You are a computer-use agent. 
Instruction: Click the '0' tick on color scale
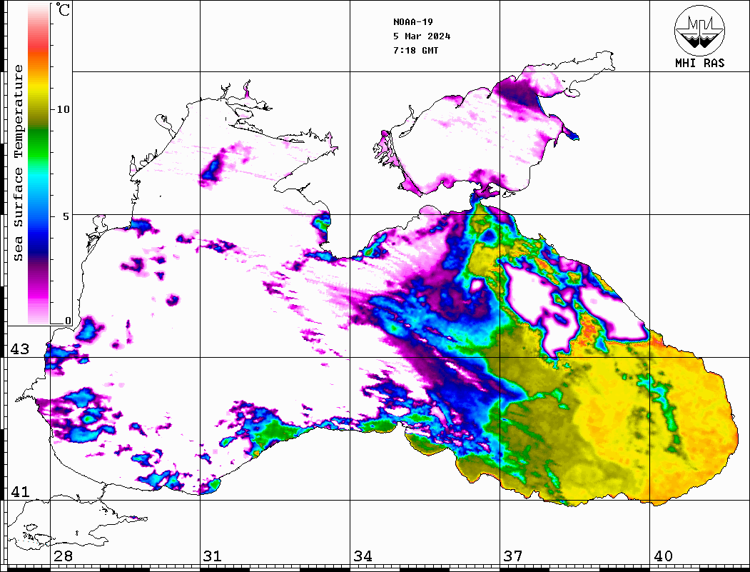pyautogui.click(x=68, y=321)
